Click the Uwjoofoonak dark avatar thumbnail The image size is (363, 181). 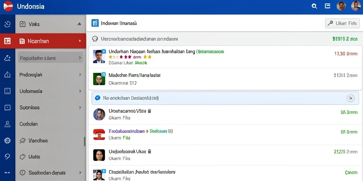coord(99,155)
